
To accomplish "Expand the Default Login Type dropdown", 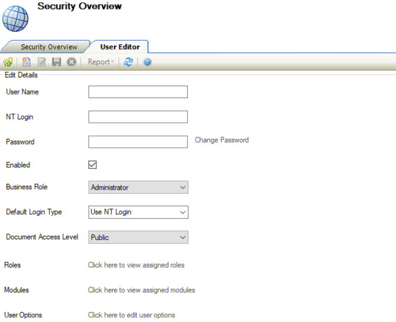I will click(138, 212).
